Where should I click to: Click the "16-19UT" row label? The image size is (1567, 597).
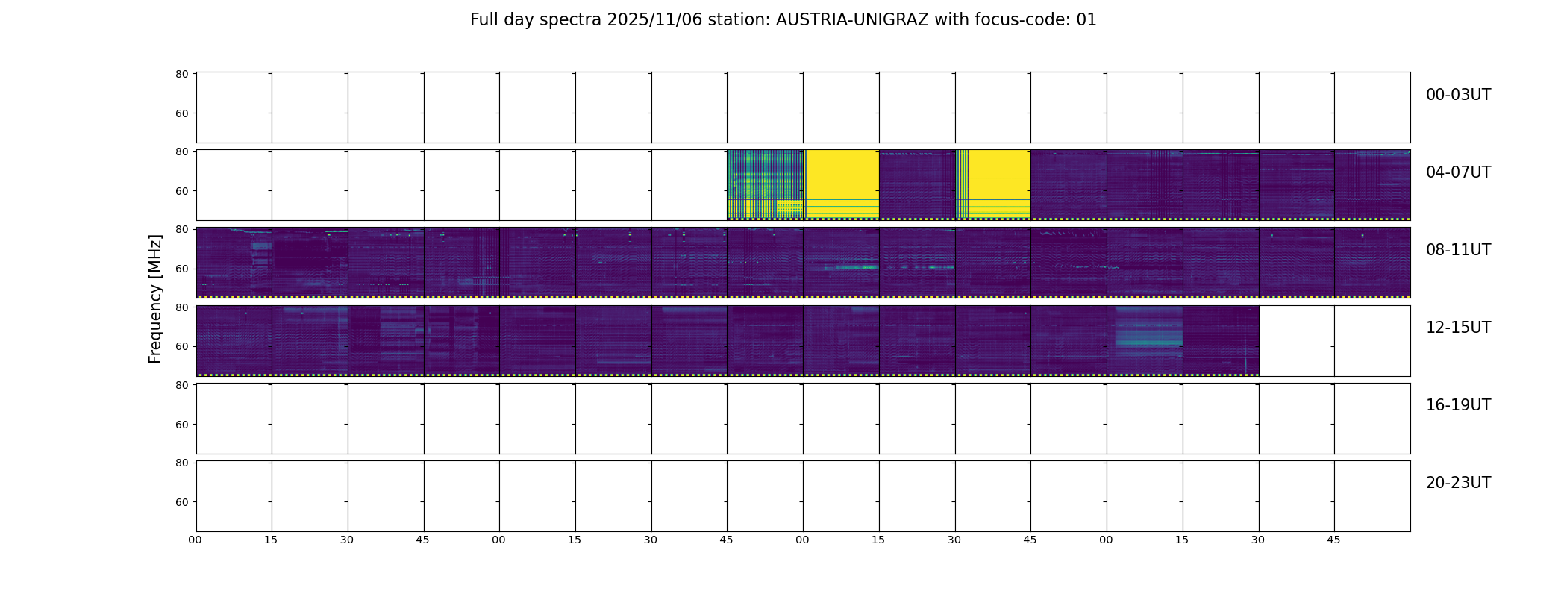(1458, 405)
